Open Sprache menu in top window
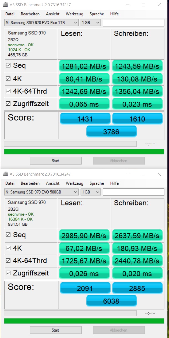169x338 pixels. click(x=97, y=14)
